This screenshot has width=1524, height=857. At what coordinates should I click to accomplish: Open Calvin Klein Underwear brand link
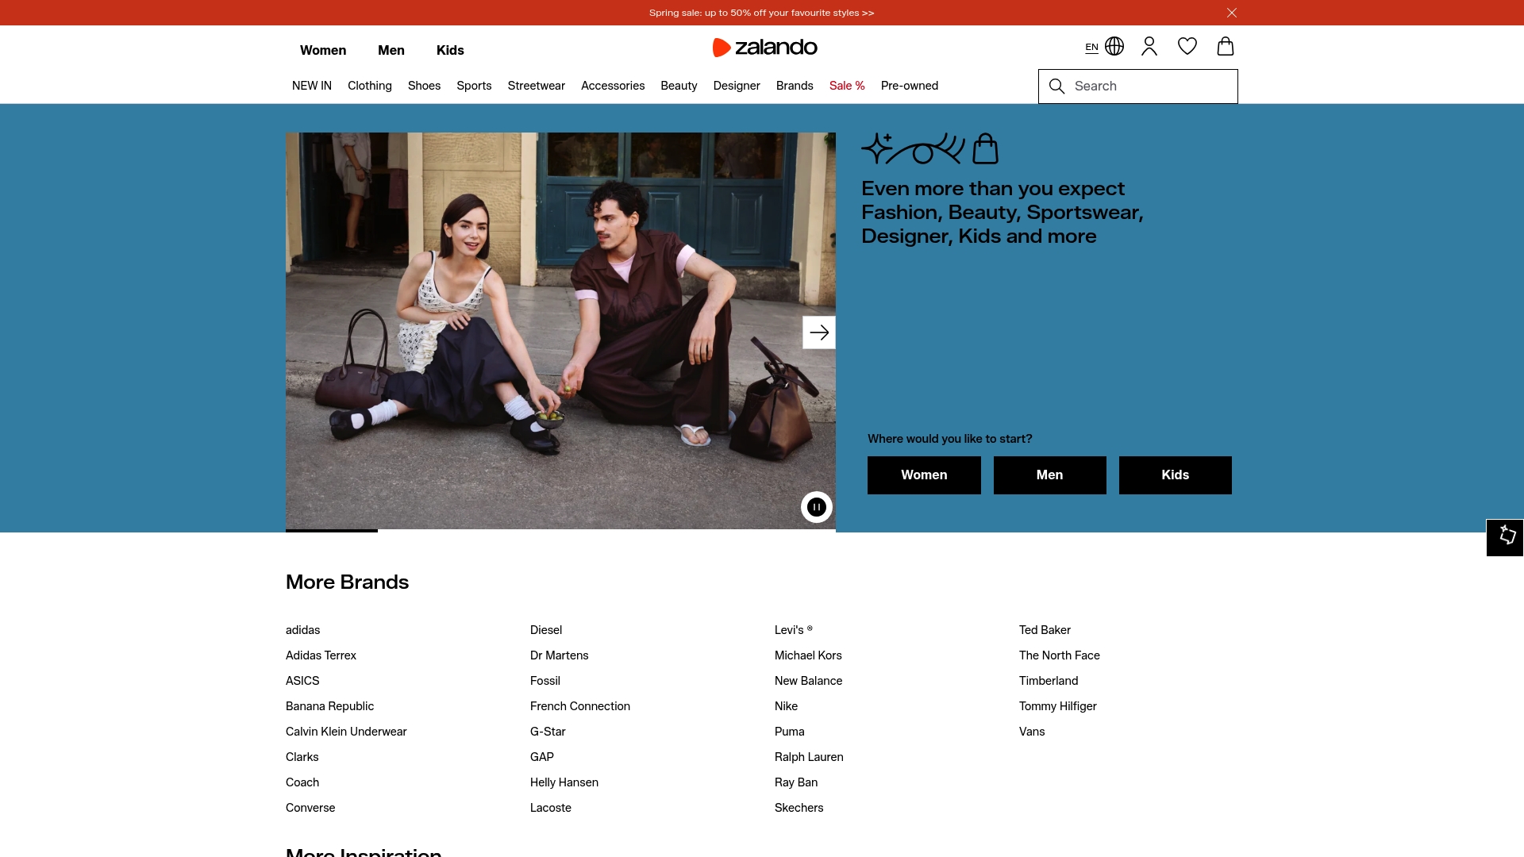tap(346, 732)
